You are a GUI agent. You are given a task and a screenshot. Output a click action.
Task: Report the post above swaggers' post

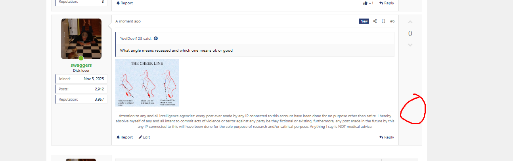[x=124, y=3]
